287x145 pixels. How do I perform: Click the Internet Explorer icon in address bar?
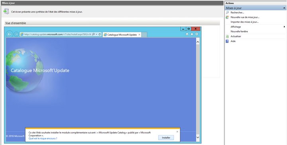pyautogui.click(x=22, y=34)
